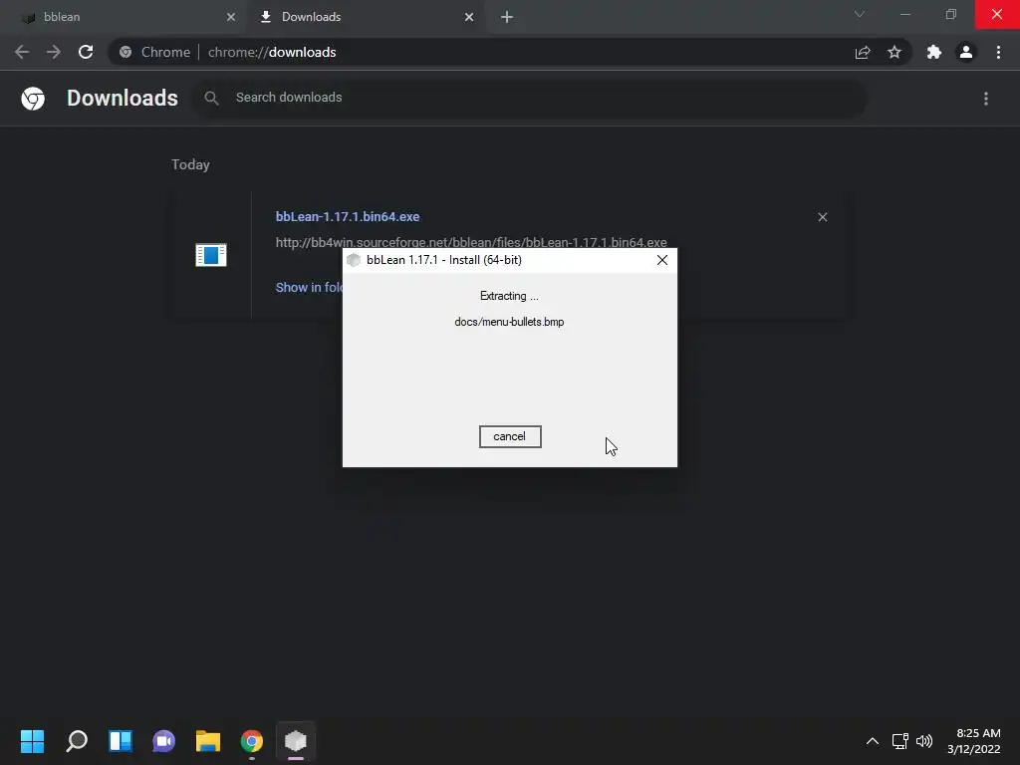Click the search magnifier in Downloads
Screen dimensions: 1020x765
[x=211, y=98]
